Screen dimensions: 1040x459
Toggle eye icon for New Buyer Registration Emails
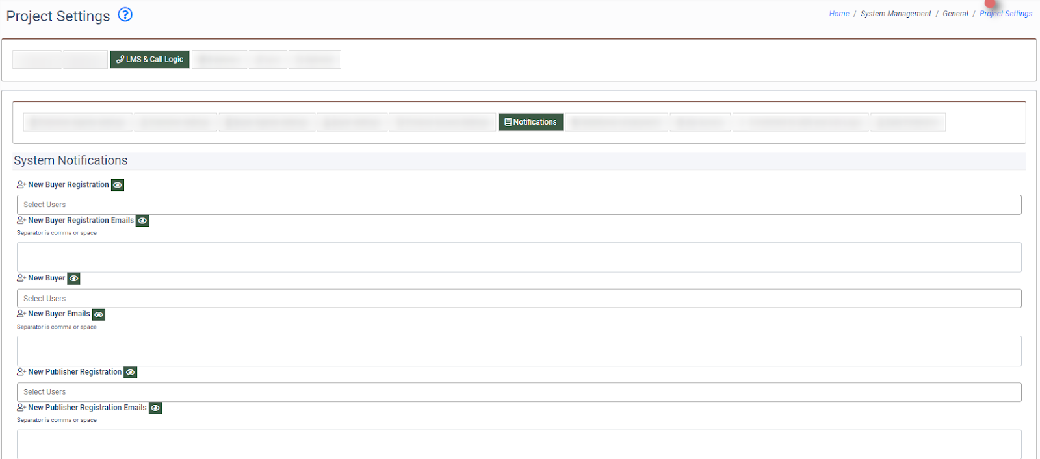(x=142, y=221)
